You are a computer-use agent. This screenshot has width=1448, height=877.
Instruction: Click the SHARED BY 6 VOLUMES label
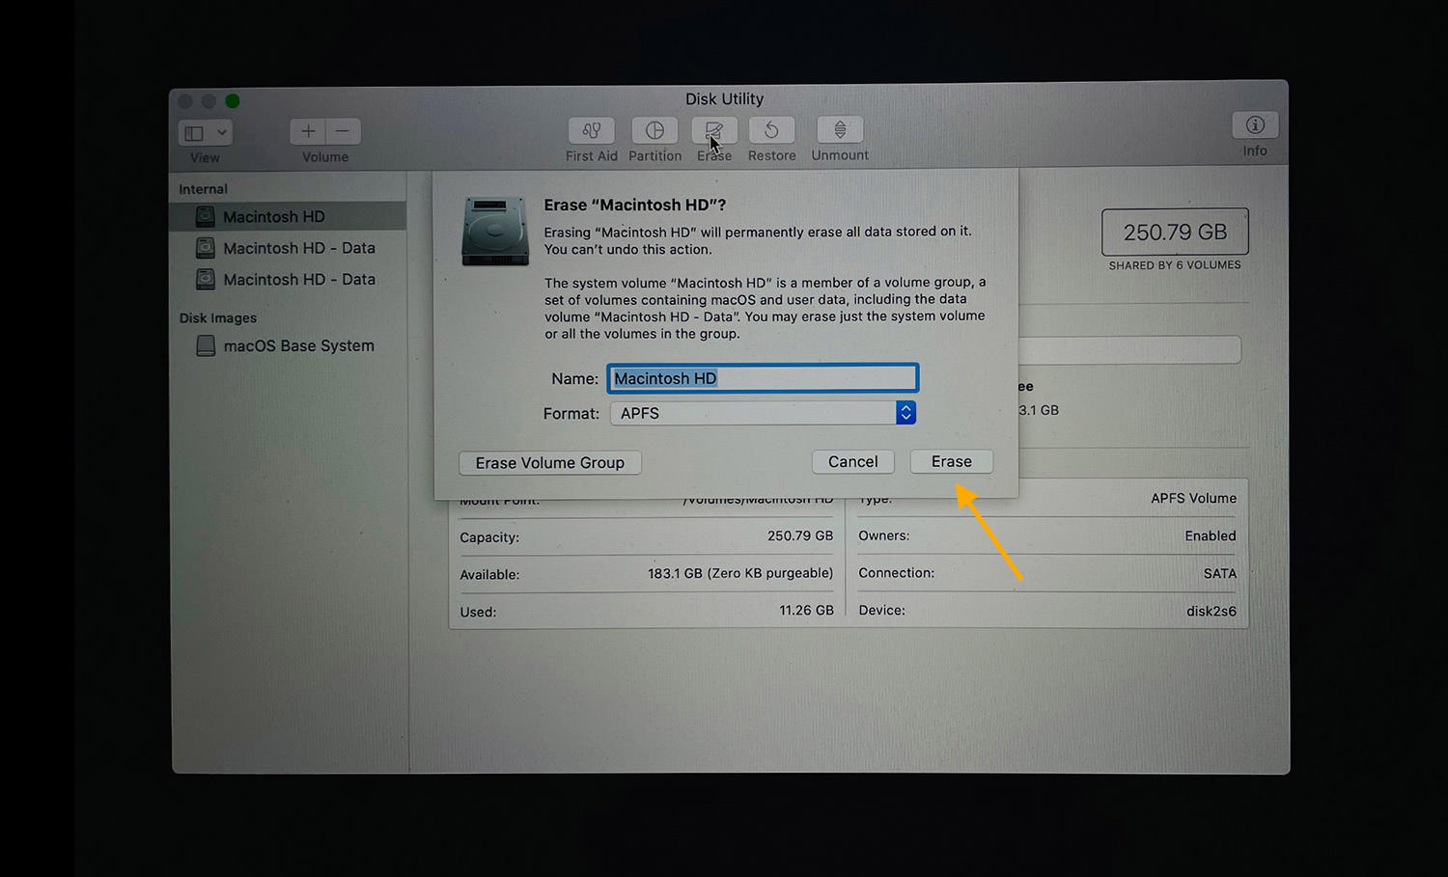pyautogui.click(x=1175, y=265)
